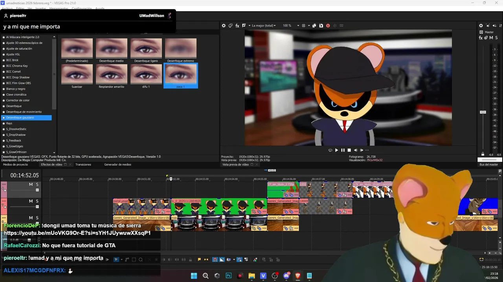Image resolution: width=503 pixels, height=282 pixels.
Task: Open preview Project Video Properties gear icon
Action: [x=224, y=25]
